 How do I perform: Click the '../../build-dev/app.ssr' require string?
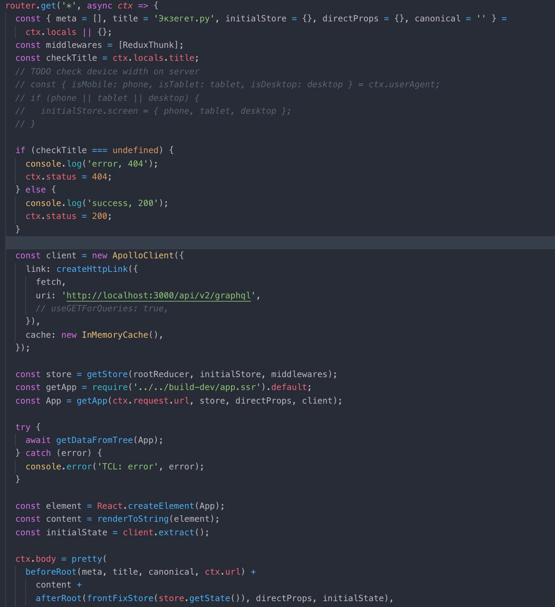point(197,387)
